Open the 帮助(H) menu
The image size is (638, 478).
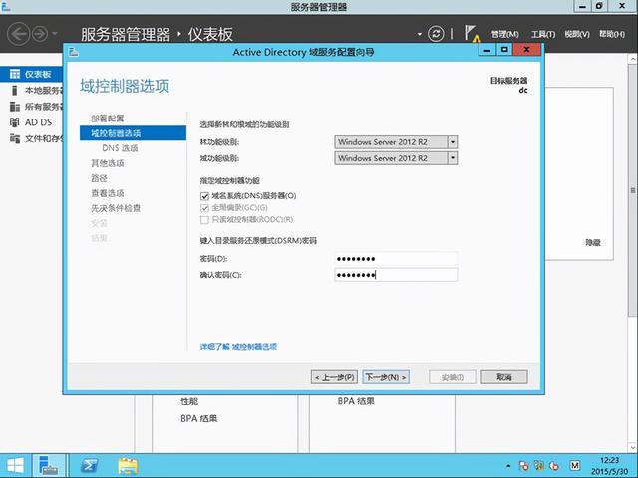(x=612, y=34)
